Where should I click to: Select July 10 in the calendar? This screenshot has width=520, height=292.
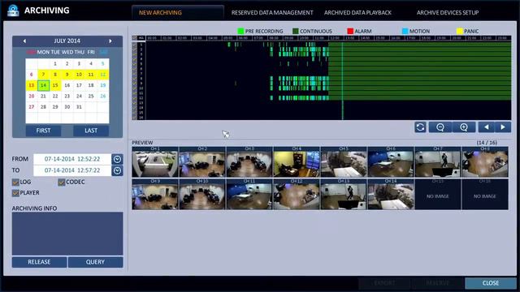(79, 75)
